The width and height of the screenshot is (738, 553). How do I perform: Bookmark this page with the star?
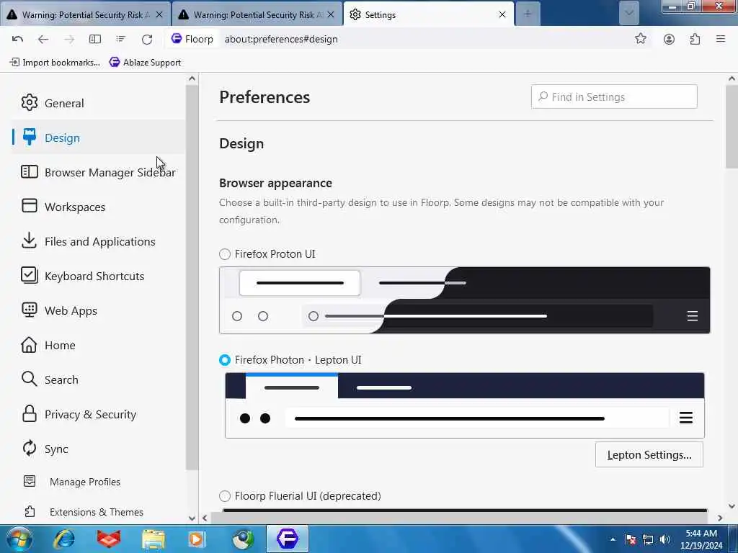coord(640,39)
